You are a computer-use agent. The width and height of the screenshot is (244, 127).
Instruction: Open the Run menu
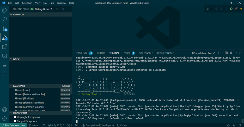tap(52, 3)
